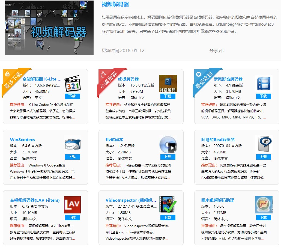Click the 终极解码 software icon

[168, 84]
